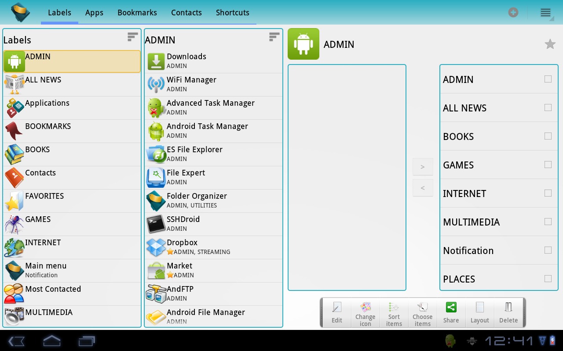
Task: Click the Choose items toolbar button
Action: click(x=423, y=313)
